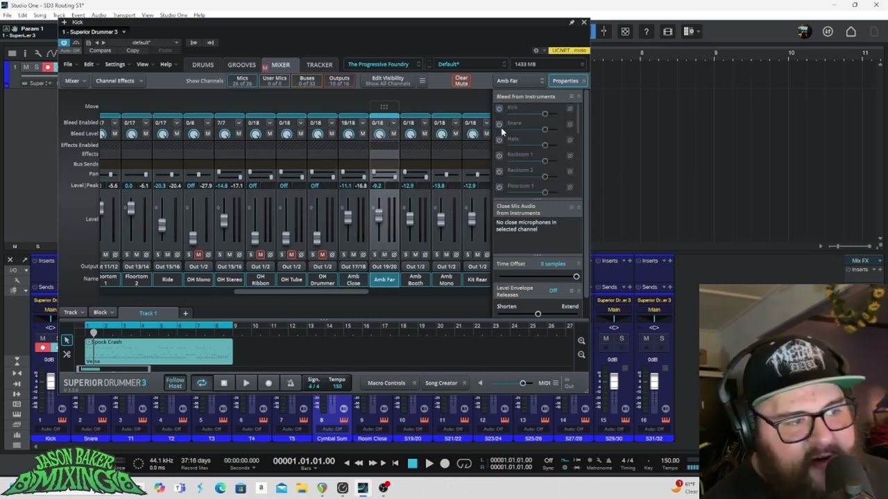The image size is (888, 499).
Task: Select the scissors cut tool in the track editor
Action: tap(67, 354)
